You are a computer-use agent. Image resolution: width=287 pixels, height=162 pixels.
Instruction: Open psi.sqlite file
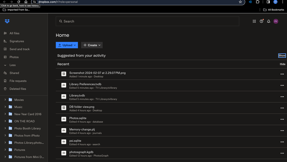pyautogui.click(x=75, y=141)
